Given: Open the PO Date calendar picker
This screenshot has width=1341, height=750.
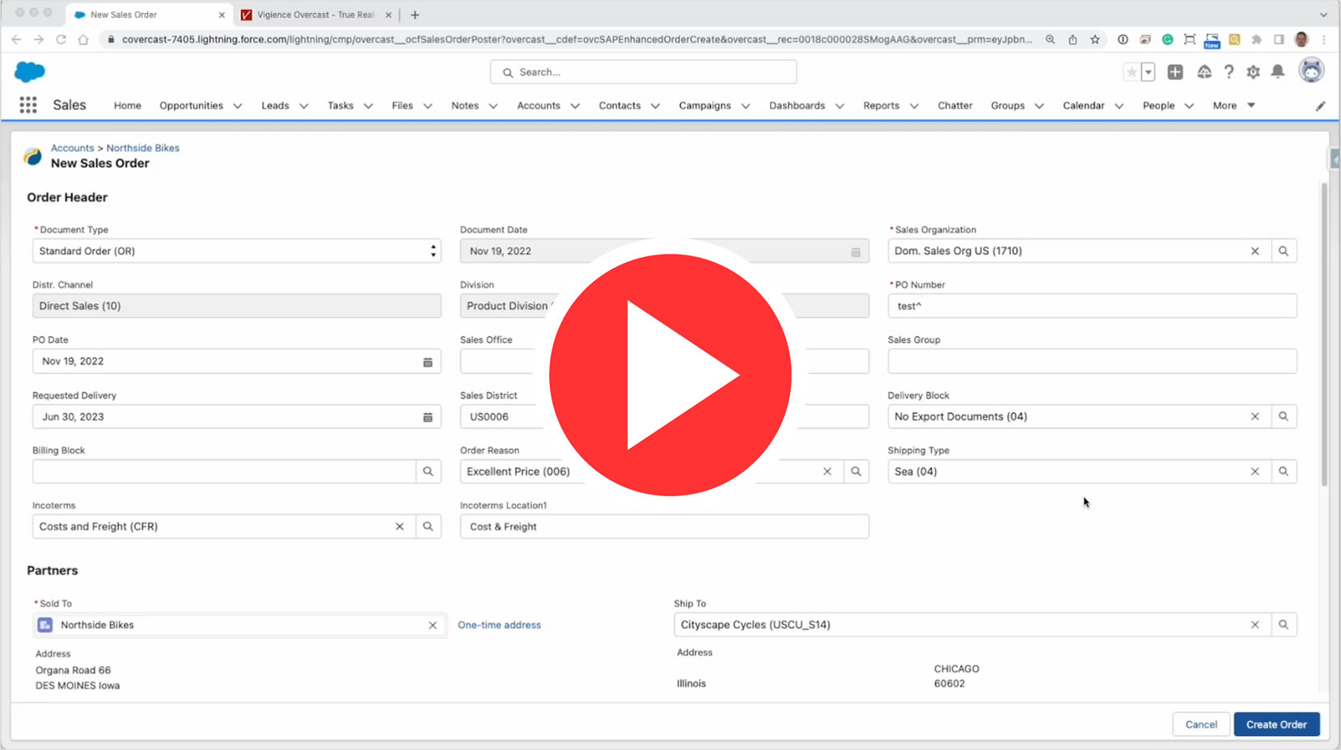Looking at the screenshot, I should pos(428,362).
